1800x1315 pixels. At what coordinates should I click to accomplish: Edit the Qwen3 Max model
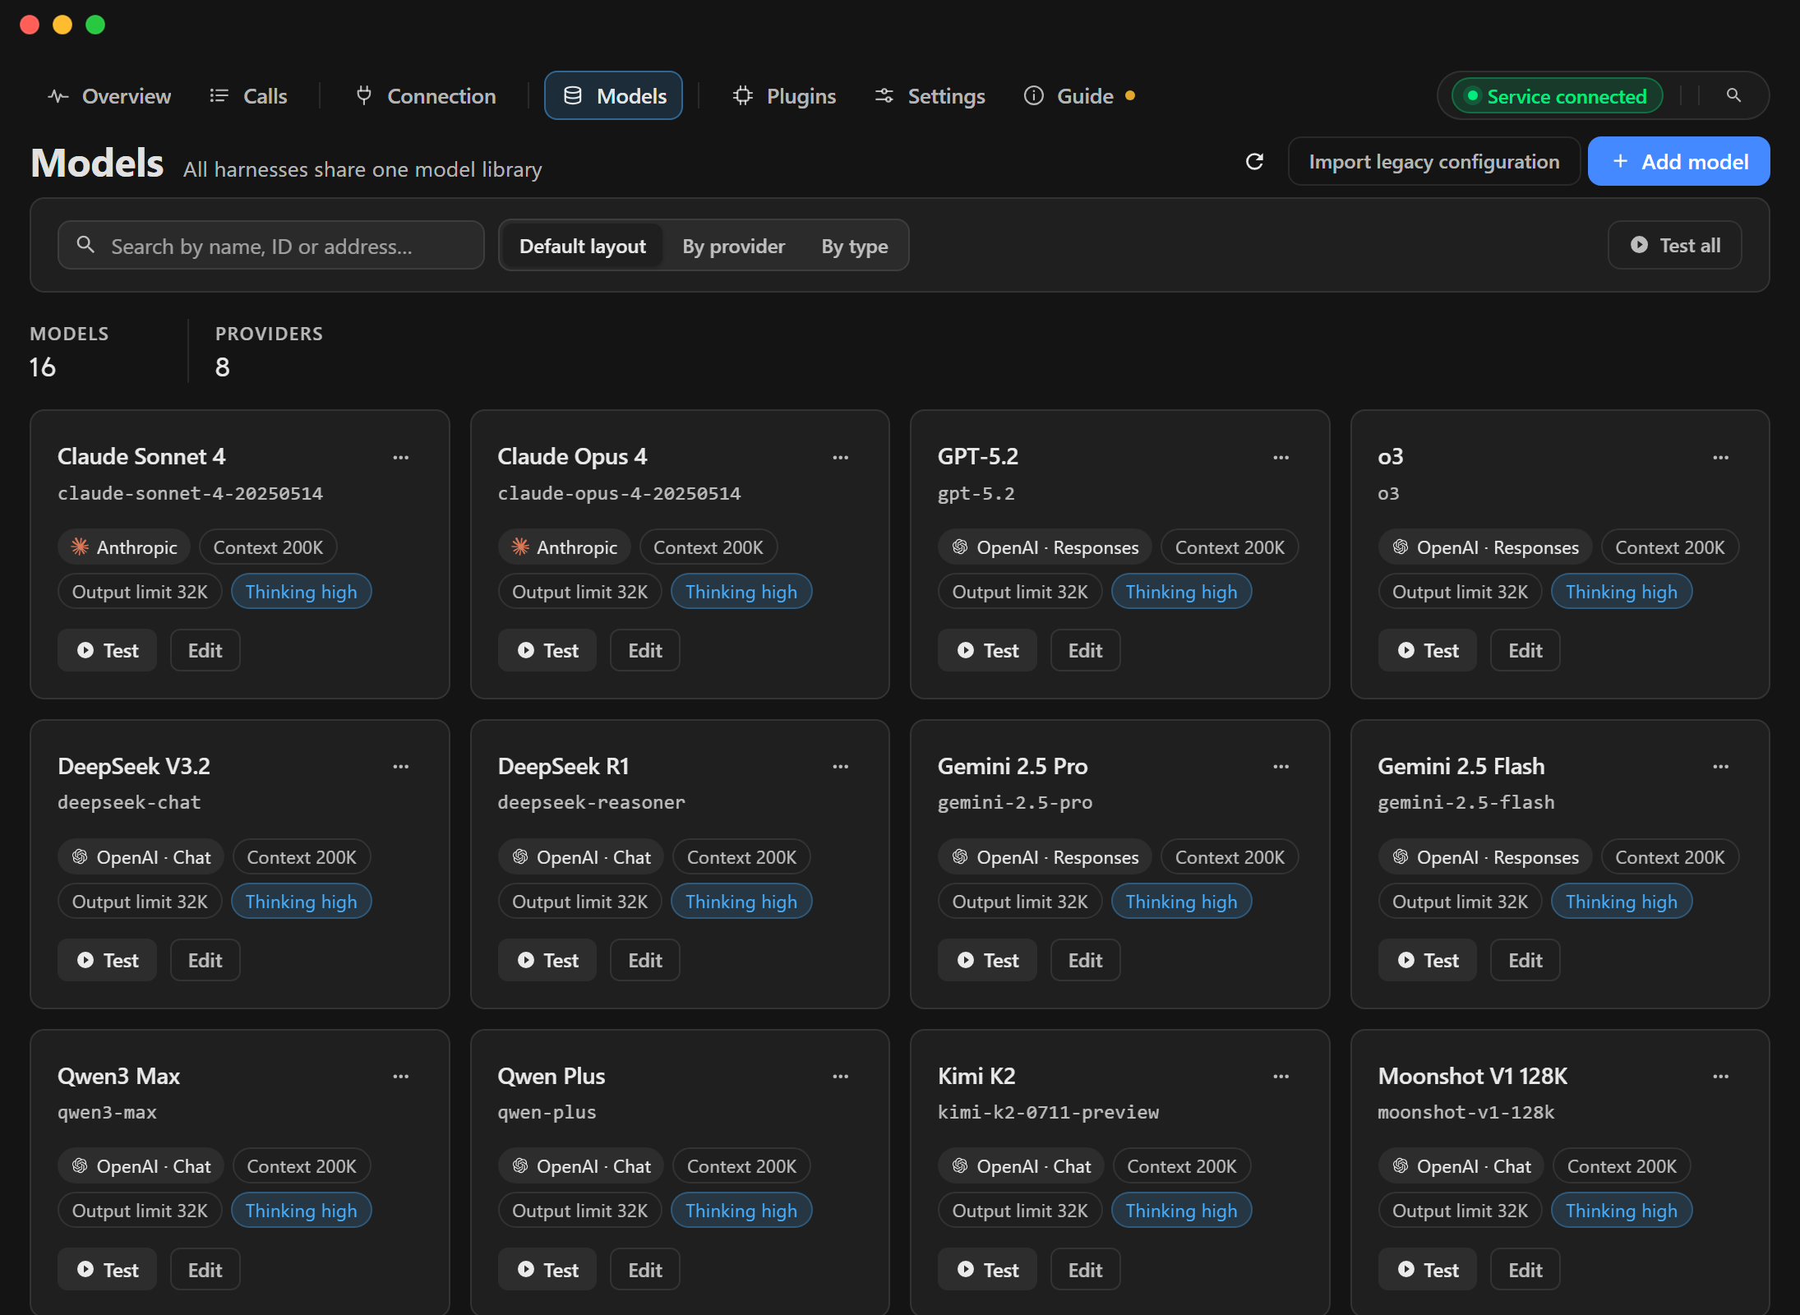tap(205, 1270)
